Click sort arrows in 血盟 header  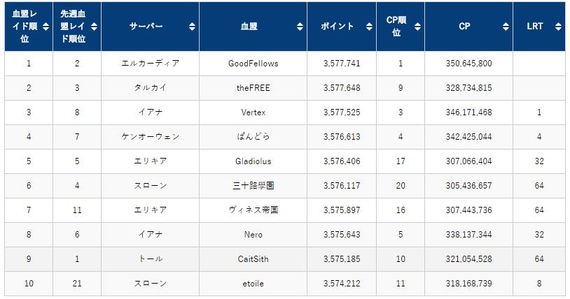[x=300, y=27]
